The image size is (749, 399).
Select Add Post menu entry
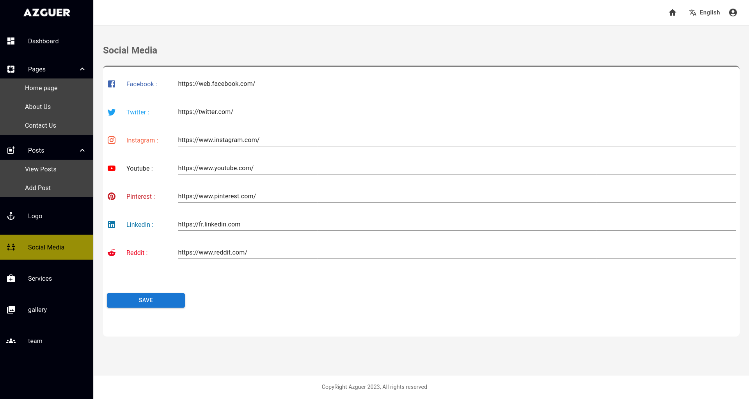coord(38,188)
